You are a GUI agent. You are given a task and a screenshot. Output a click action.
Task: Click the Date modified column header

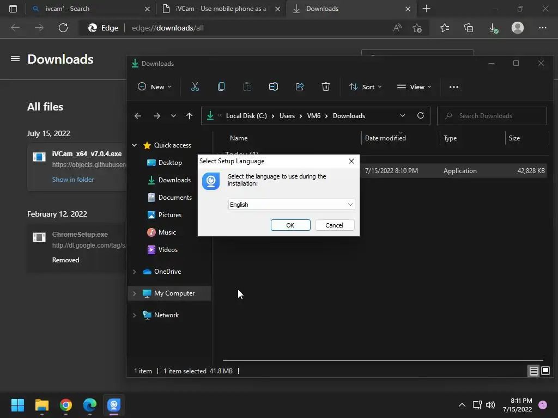pos(385,138)
